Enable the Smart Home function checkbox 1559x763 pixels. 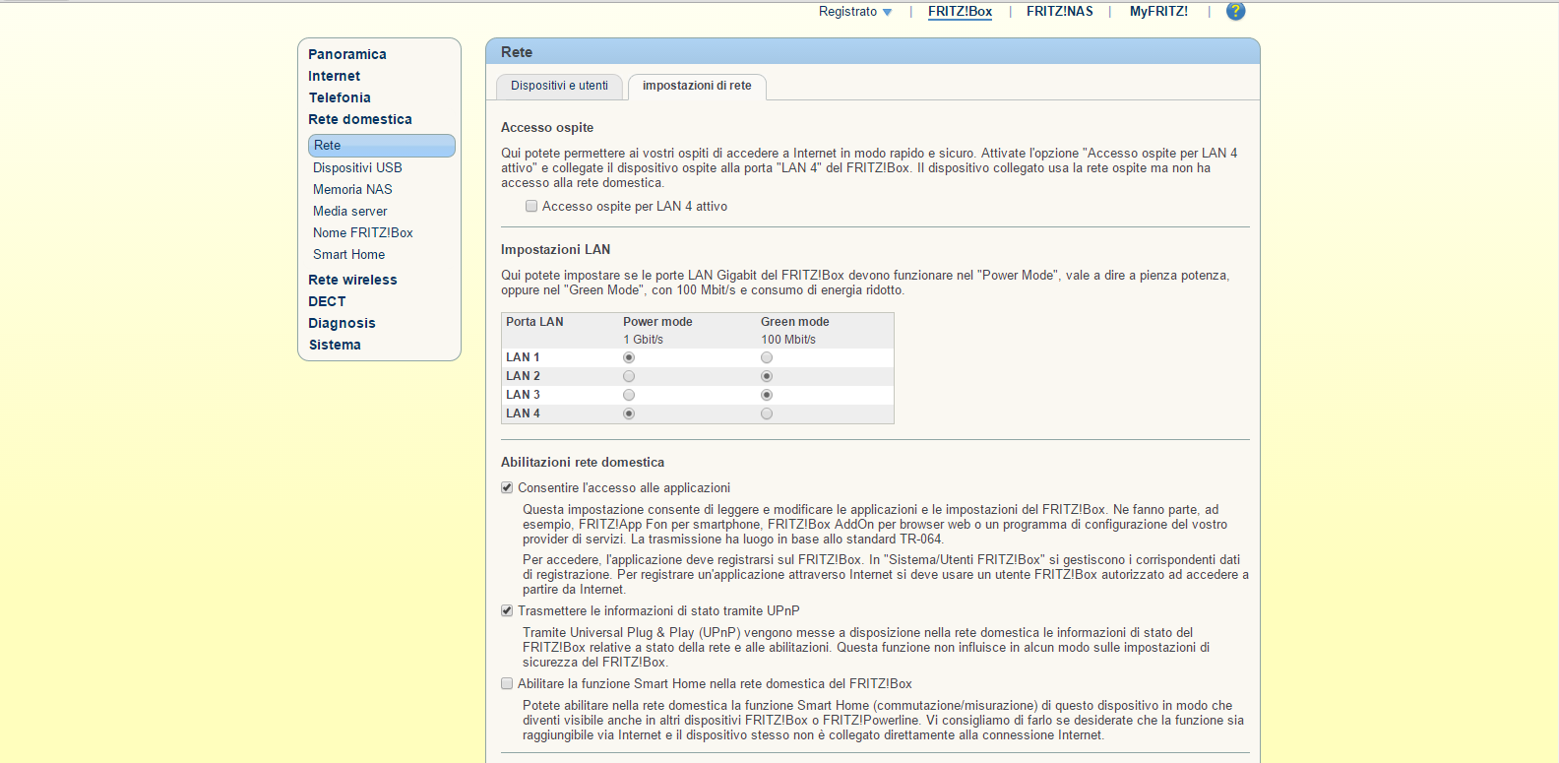tap(507, 683)
